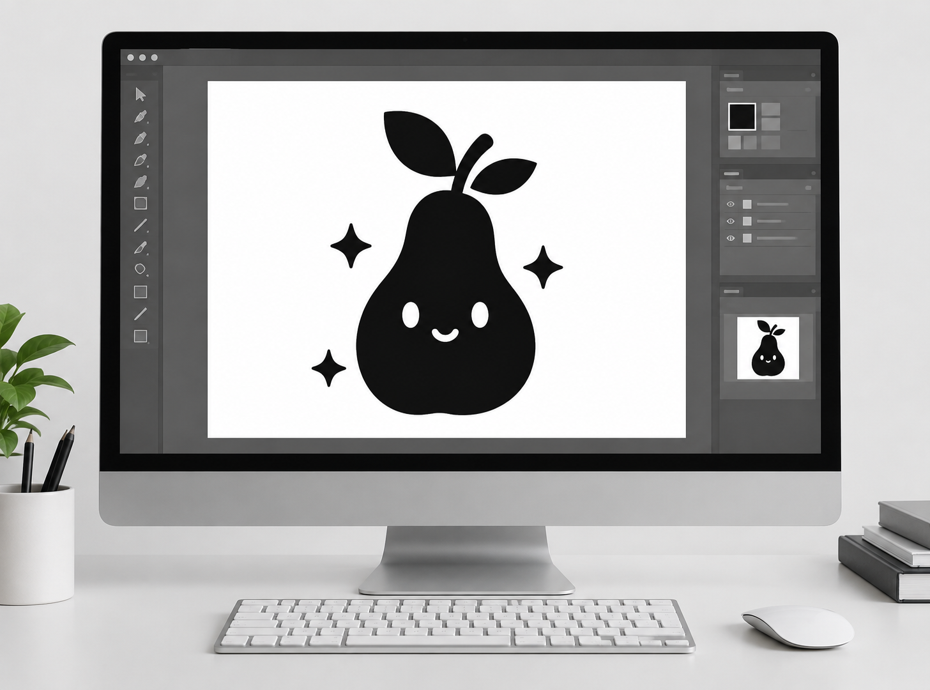Pick the pencil tool above the ellipse tool
This screenshot has height=690, width=930.
click(141, 247)
